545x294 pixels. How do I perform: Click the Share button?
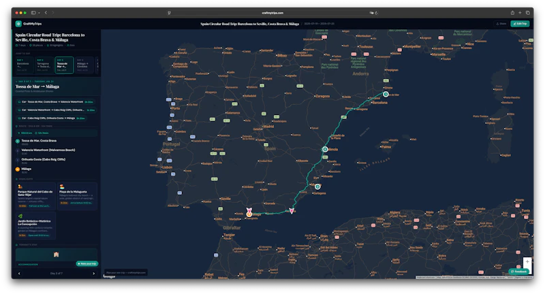501,24
